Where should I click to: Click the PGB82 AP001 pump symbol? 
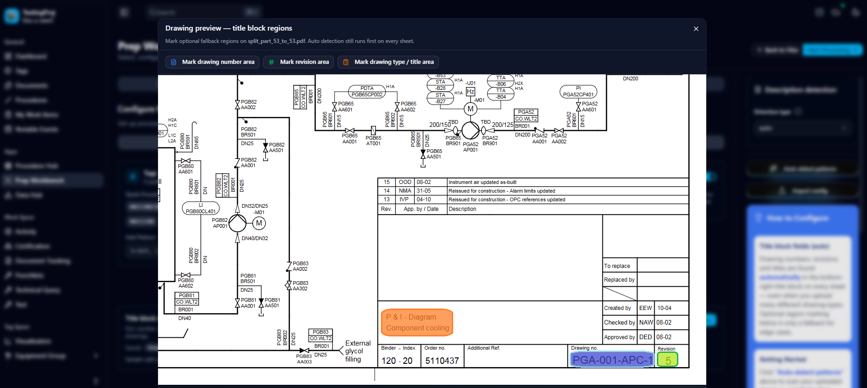(237, 223)
